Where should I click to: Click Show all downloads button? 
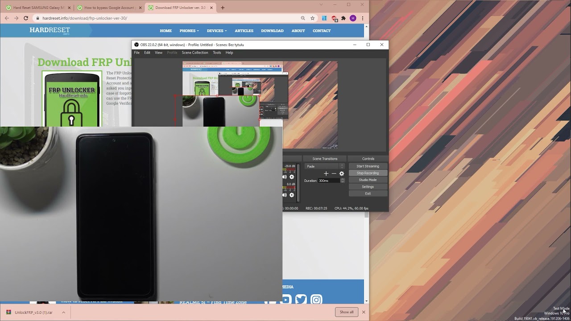(347, 312)
